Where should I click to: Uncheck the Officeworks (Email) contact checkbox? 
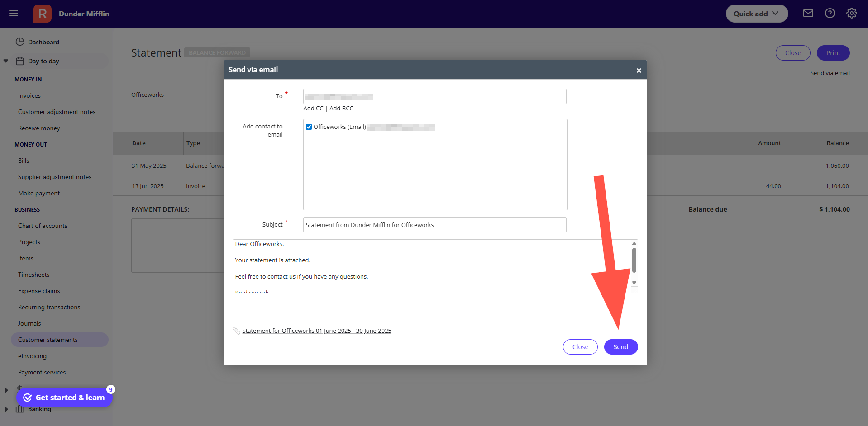[309, 127]
